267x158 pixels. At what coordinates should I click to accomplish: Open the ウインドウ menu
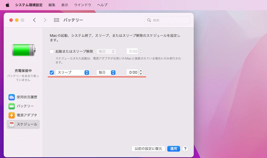(x=82, y=5)
